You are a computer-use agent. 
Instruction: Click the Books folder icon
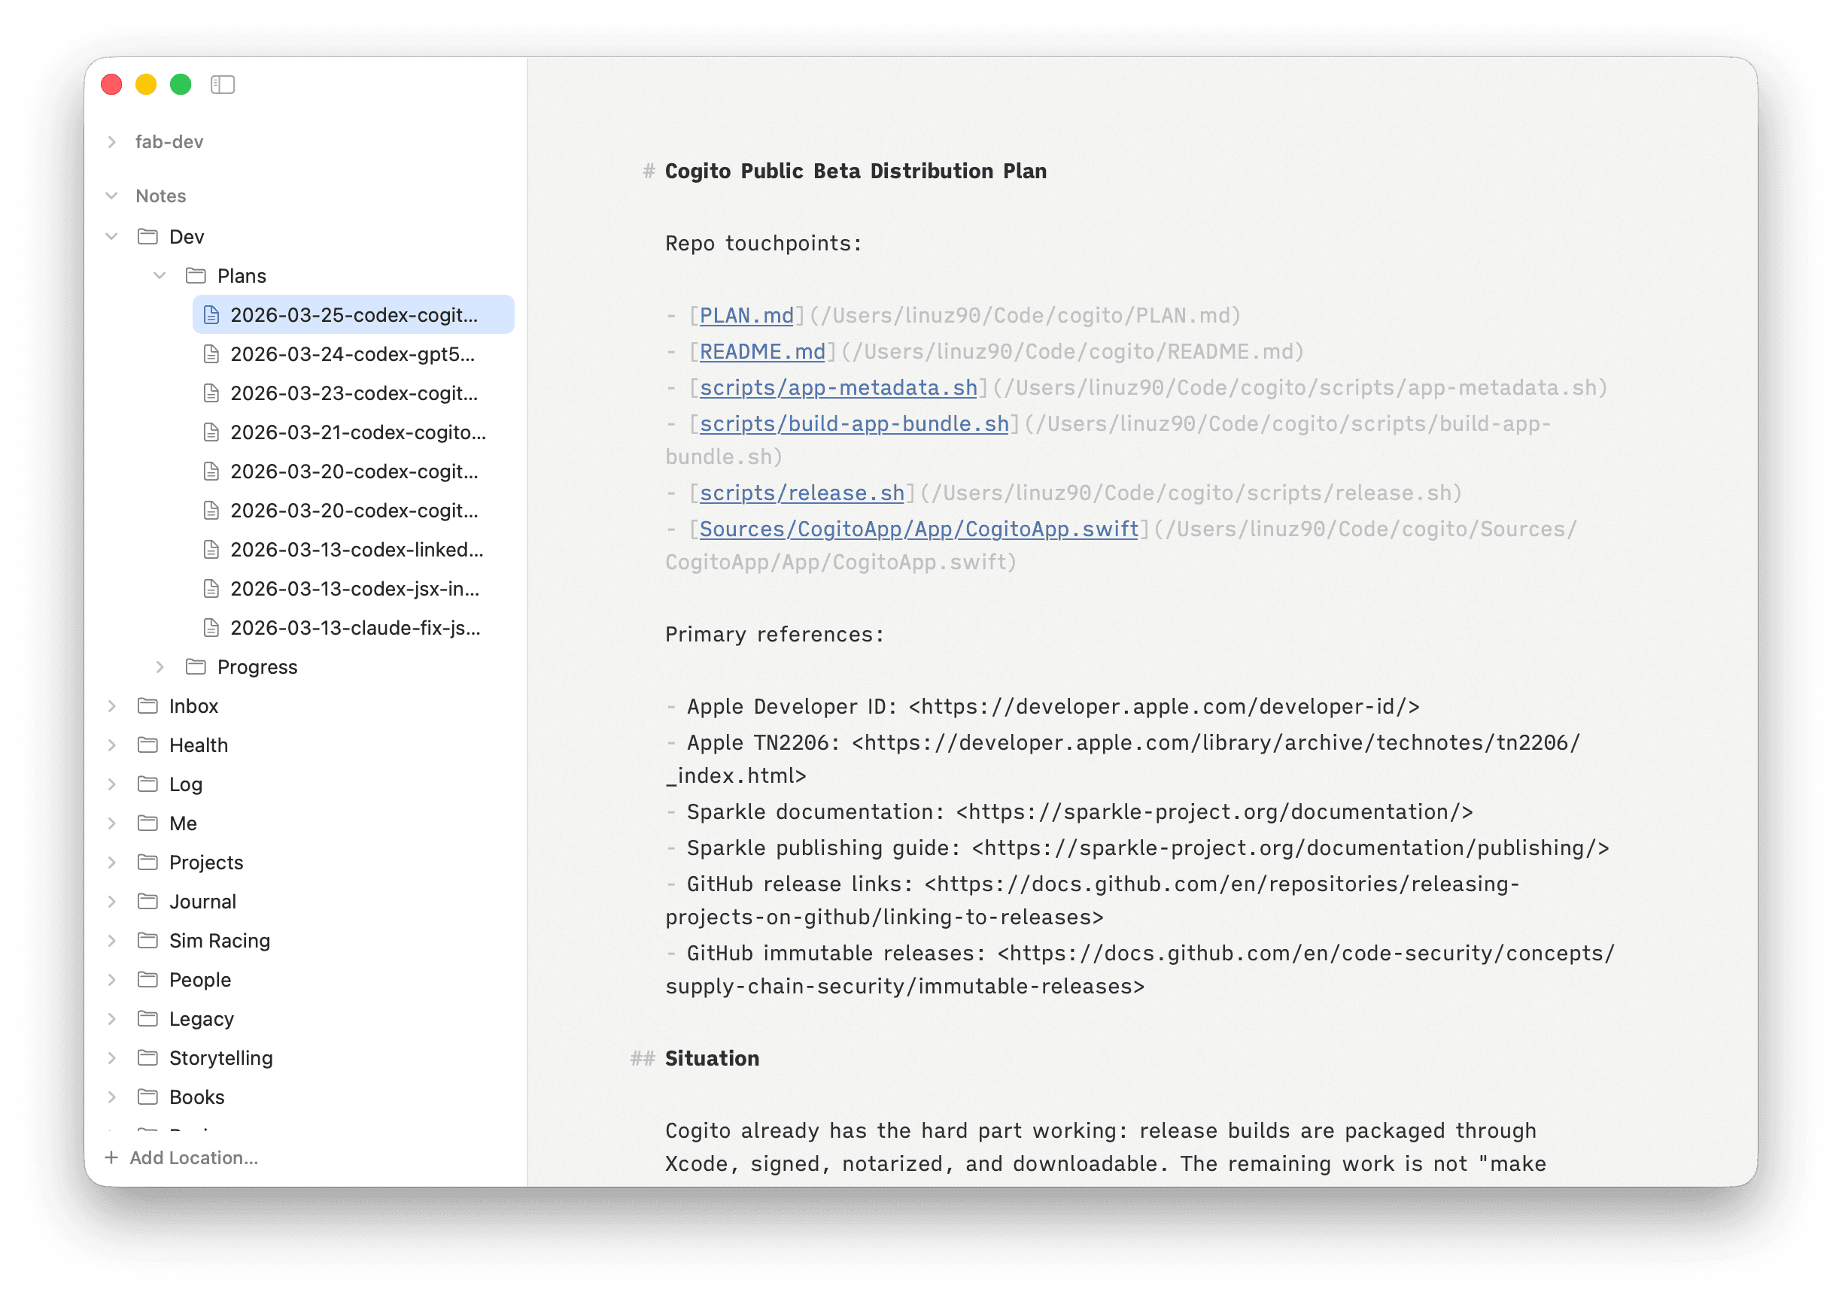point(147,1096)
